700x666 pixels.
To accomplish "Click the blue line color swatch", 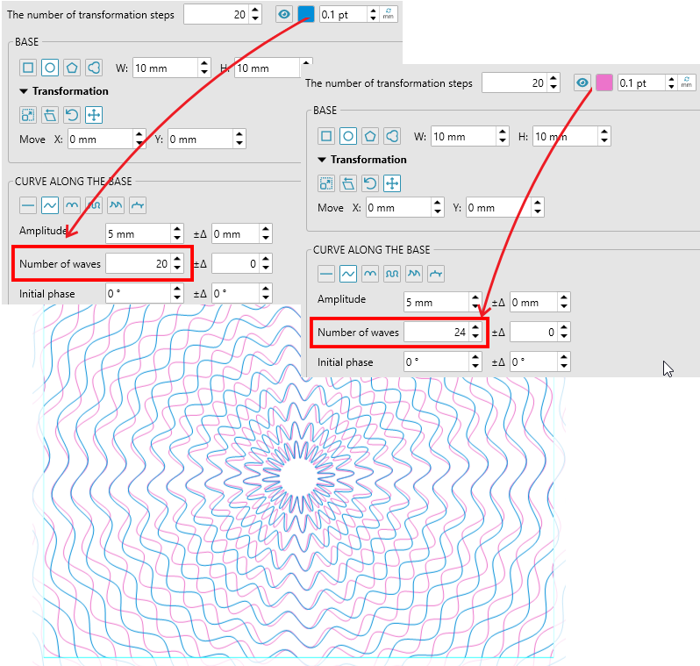I will tap(305, 14).
